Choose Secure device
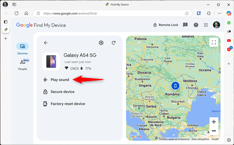234x145 pixels. tap(62, 92)
